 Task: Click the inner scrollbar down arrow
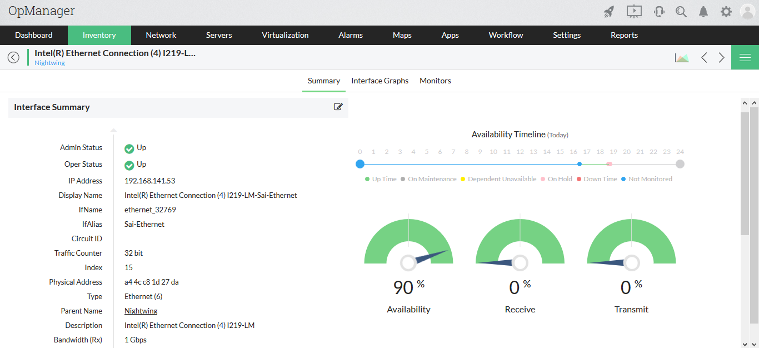pos(745,344)
